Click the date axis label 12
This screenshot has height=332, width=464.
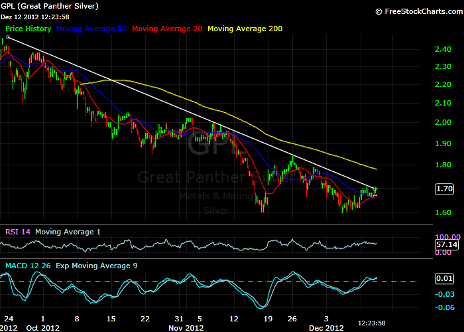pyautogui.click(x=234, y=319)
